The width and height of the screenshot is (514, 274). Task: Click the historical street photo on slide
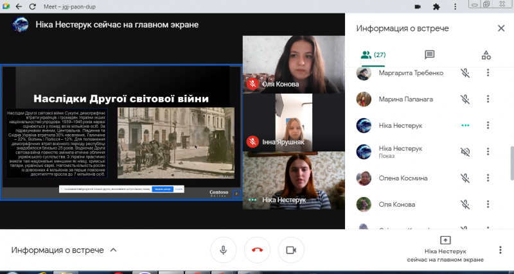tap(176, 142)
